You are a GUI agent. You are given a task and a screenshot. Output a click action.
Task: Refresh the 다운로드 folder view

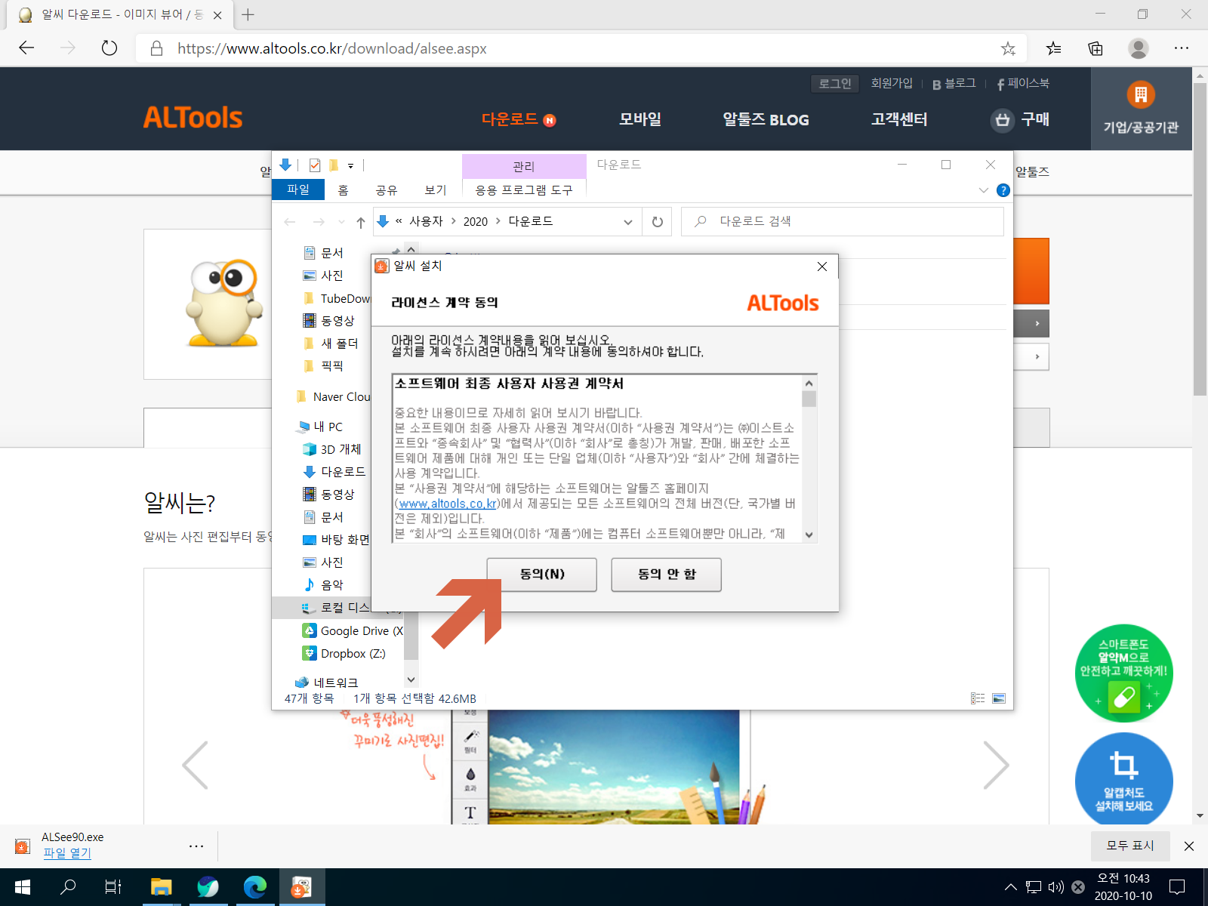point(658,222)
